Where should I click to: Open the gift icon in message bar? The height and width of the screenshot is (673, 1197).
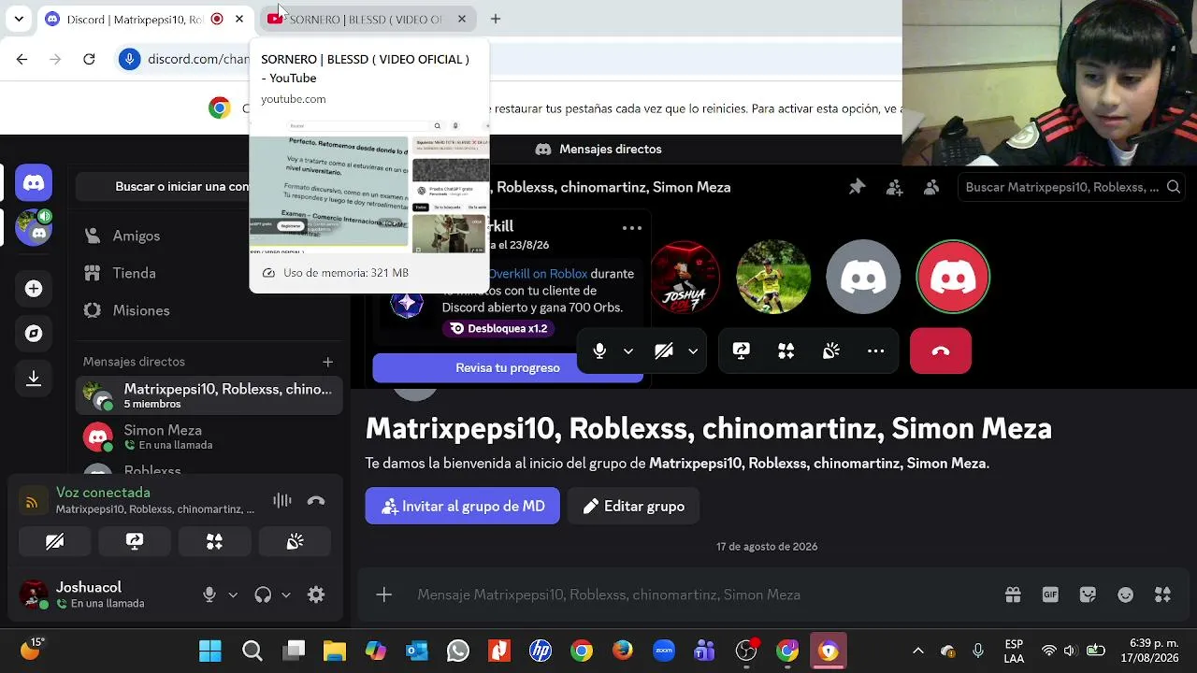tap(1013, 594)
